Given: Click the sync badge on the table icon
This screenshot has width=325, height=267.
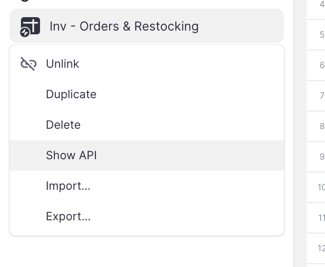Looking at the screenshot, I should tap(25, 33).
